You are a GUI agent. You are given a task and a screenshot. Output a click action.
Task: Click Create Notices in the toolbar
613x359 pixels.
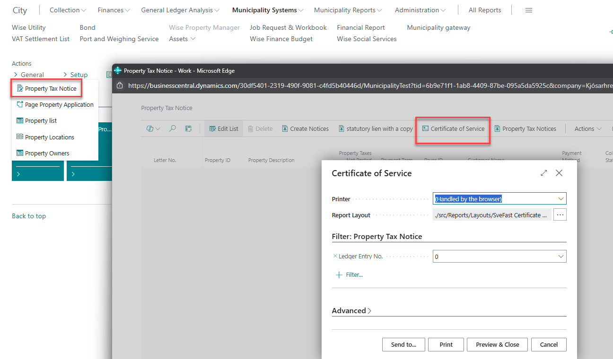click(x=305, y=128)
